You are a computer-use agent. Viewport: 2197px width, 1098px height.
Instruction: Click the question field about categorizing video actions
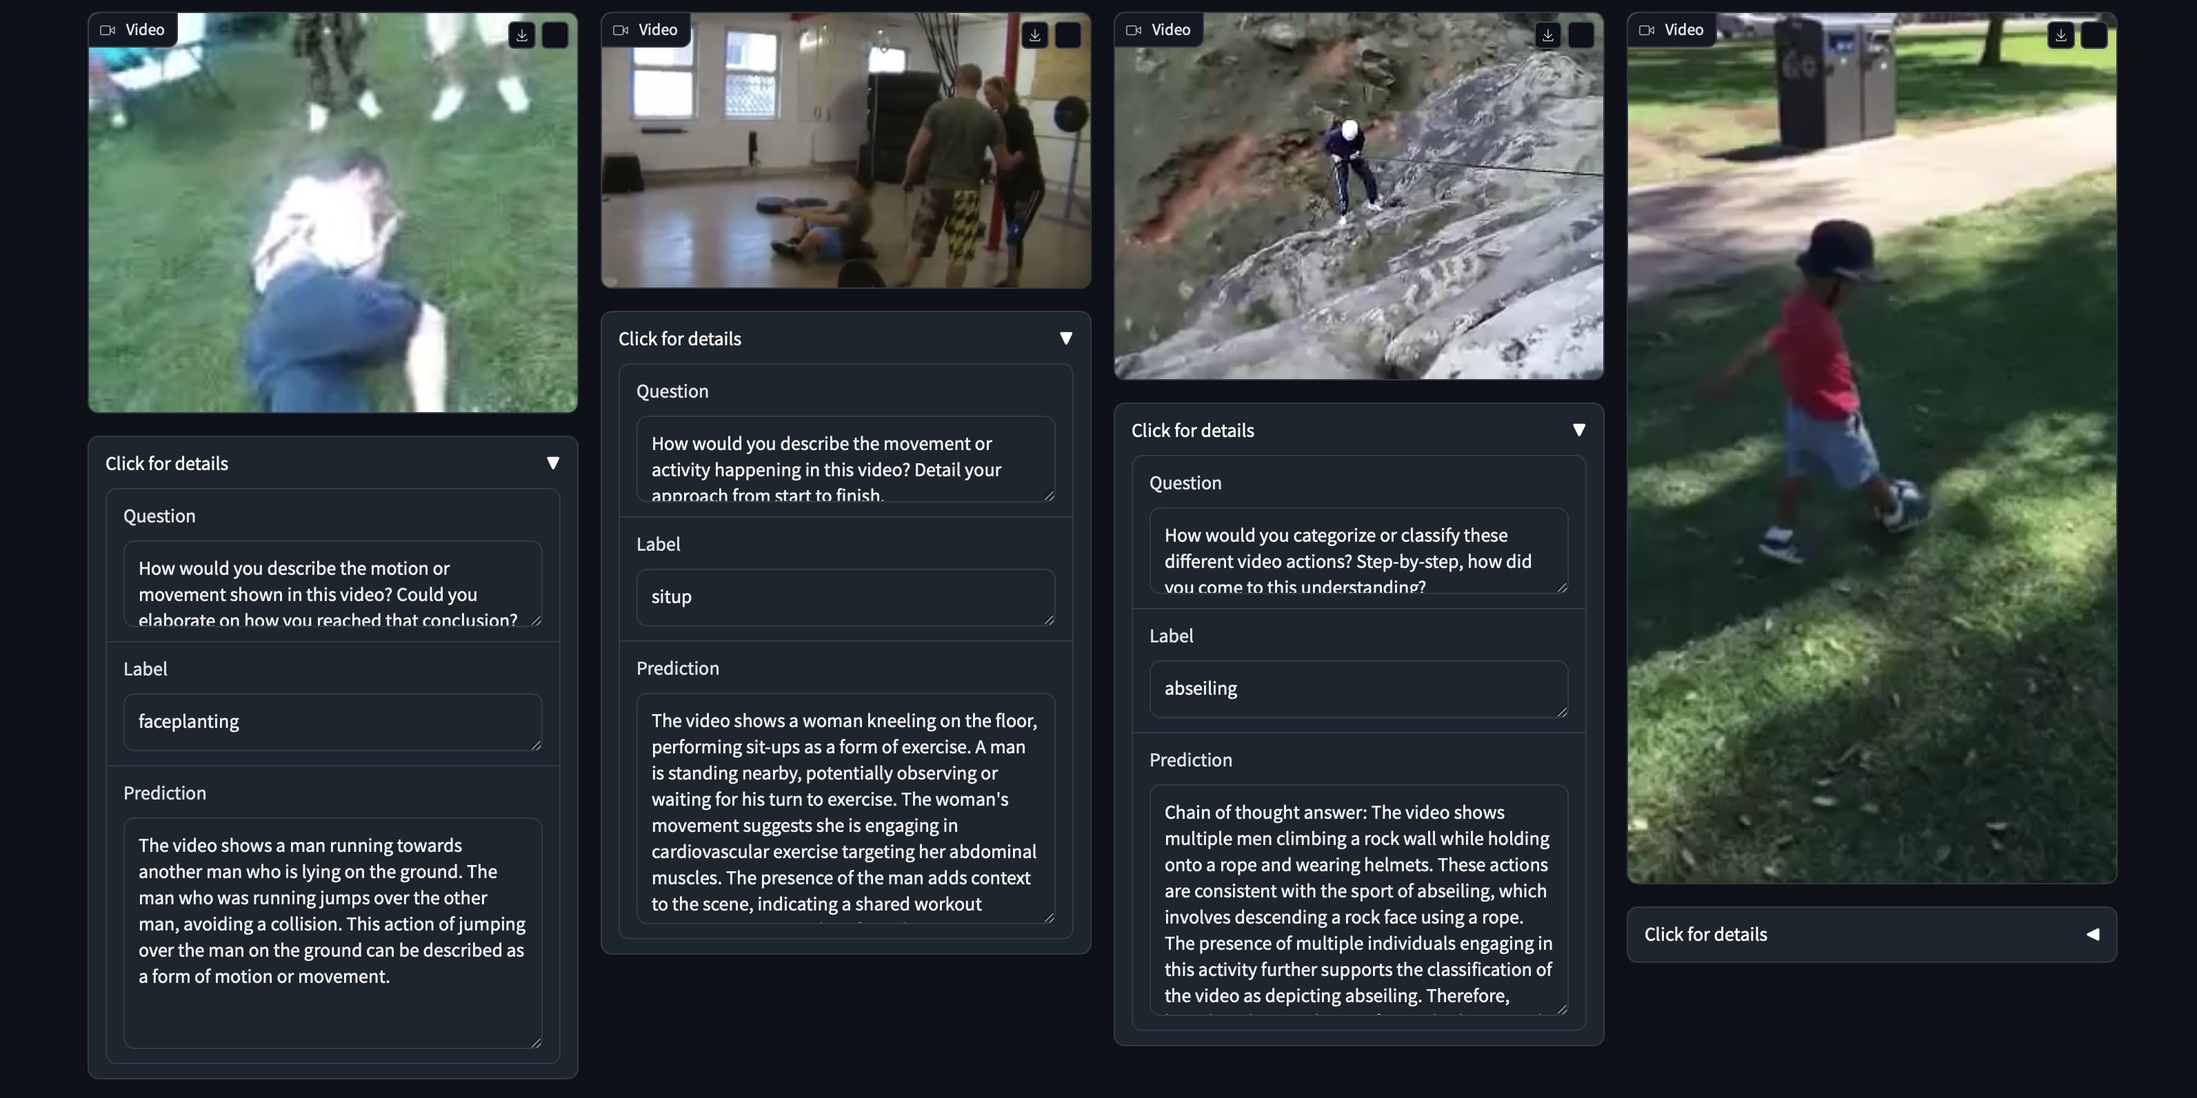coord(1358,551)
